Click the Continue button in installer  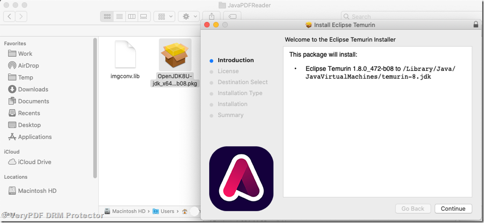[453, 209]
